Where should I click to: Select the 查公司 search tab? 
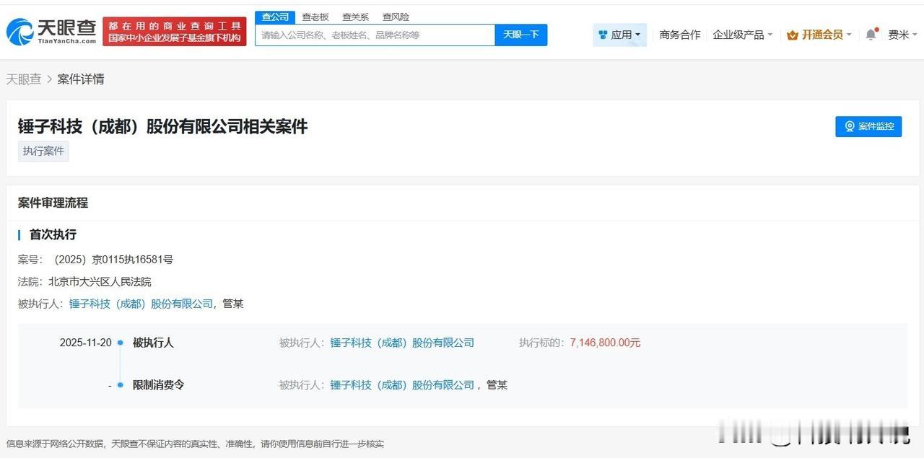click(x=275, y=17)
